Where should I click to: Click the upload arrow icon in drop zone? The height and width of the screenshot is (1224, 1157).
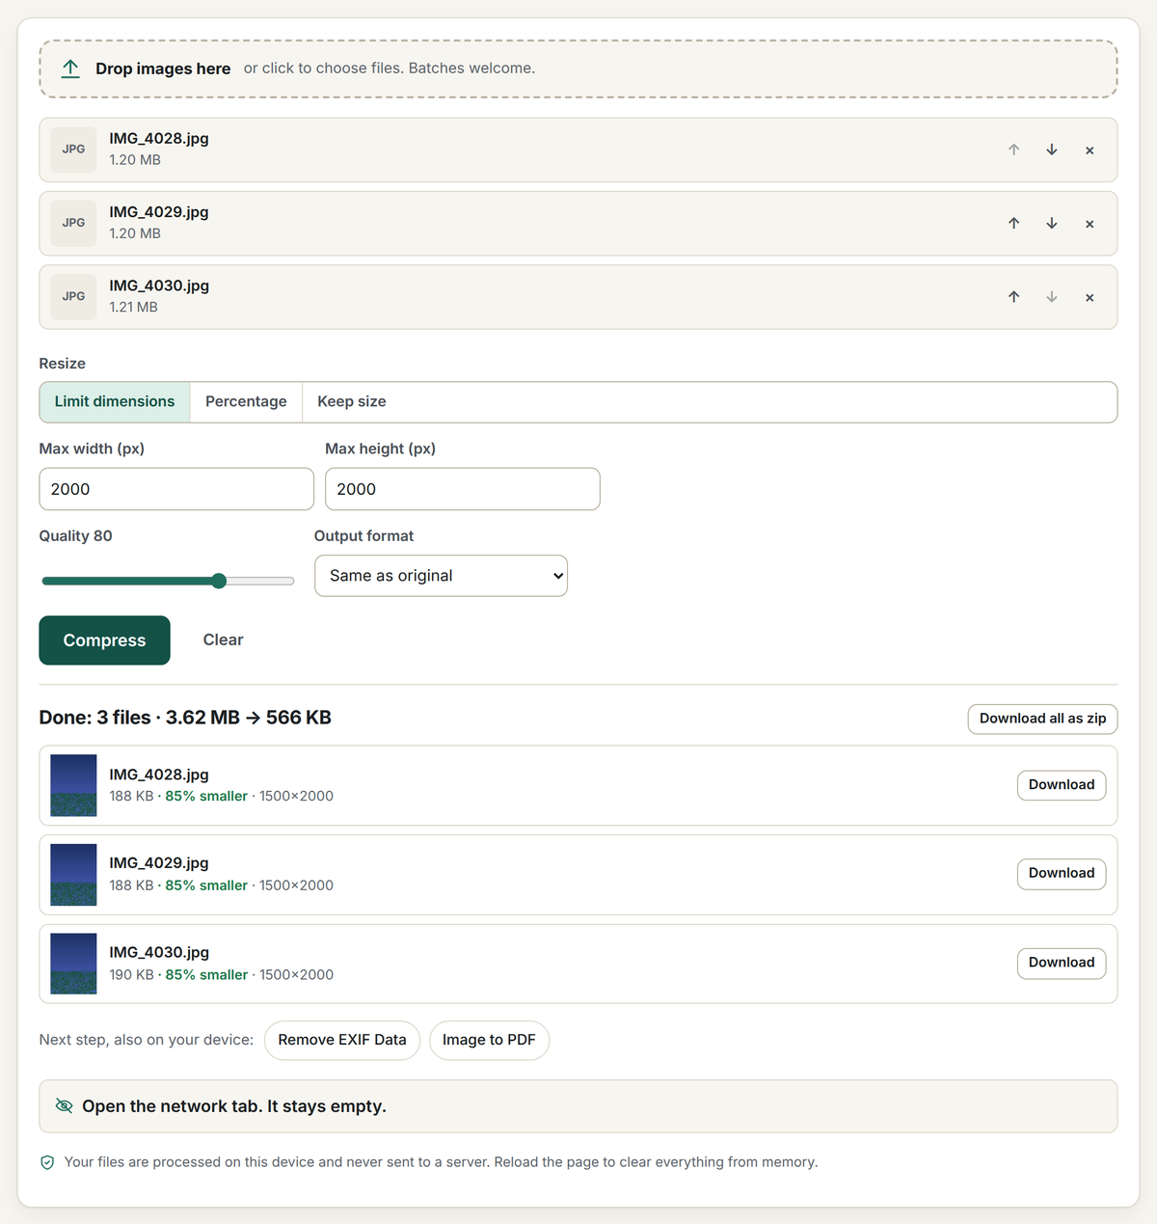(x=70, y=68)
